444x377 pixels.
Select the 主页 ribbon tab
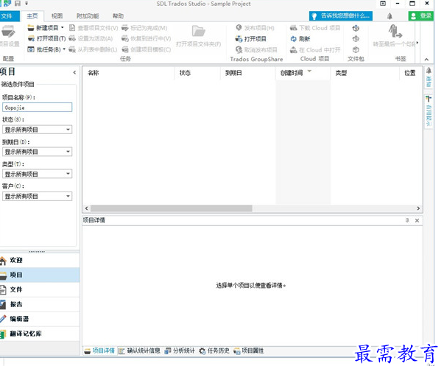tap(32, 16)
